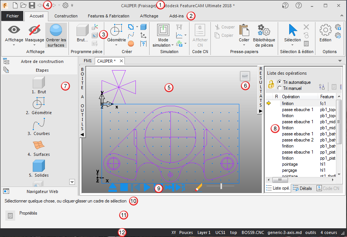This screenshot has width=347, height=237.
Task: Open the Edition gear options
Action: point(325,30)
